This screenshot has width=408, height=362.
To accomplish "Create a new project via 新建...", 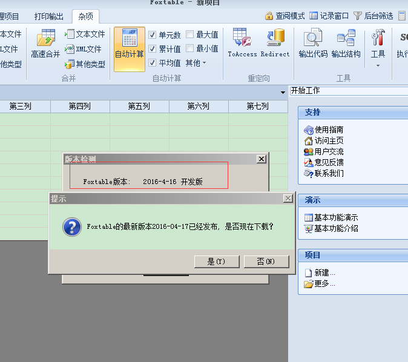I will point(320,273).
